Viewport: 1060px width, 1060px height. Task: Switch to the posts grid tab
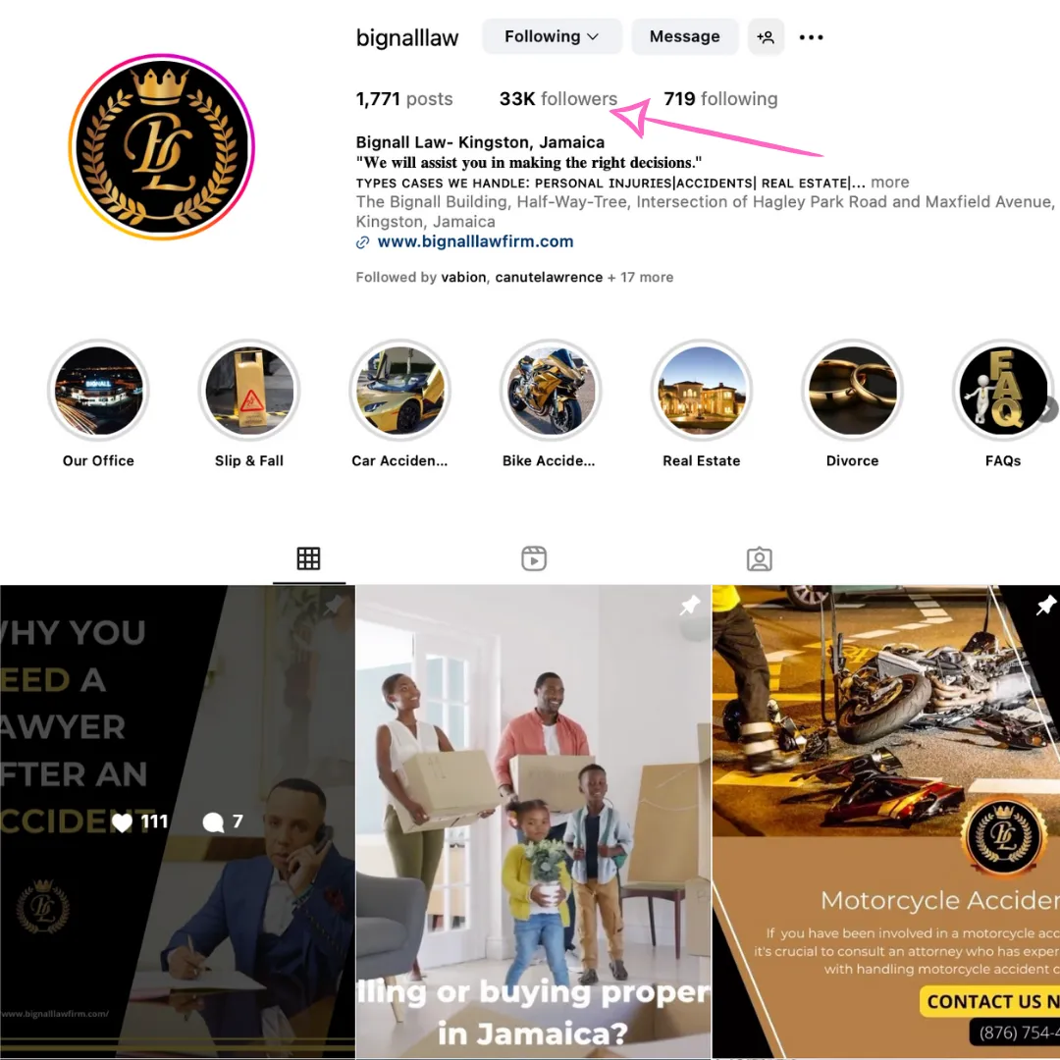[x=308, y=558]
